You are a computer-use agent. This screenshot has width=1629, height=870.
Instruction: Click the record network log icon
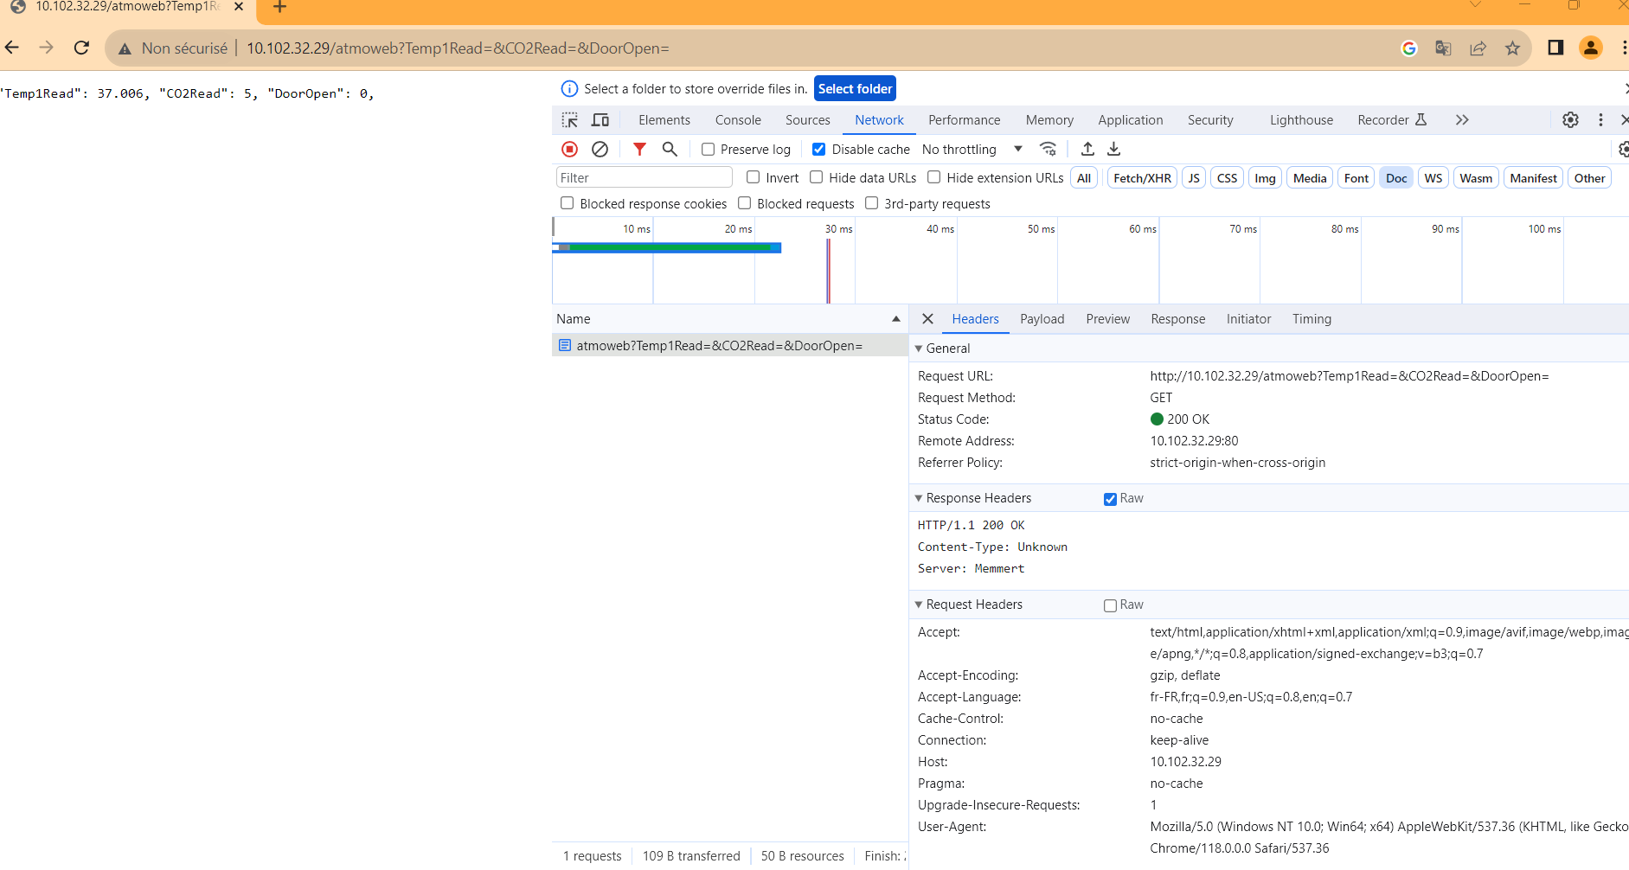click(x=569, y=150)
